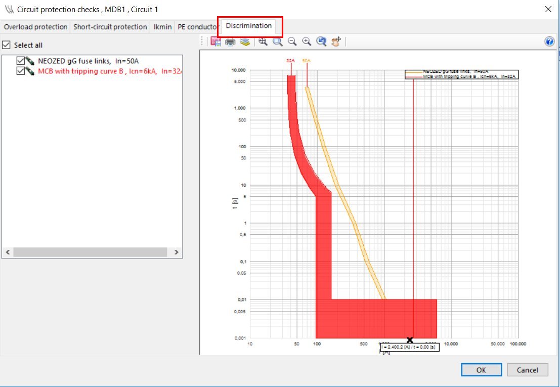Click the previous zoom view icon

[321, 42]
